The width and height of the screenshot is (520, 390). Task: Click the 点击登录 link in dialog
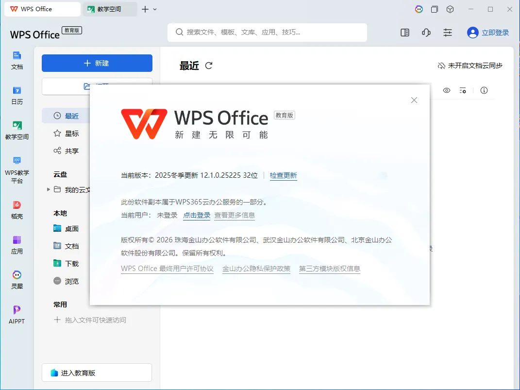point(197,215)
